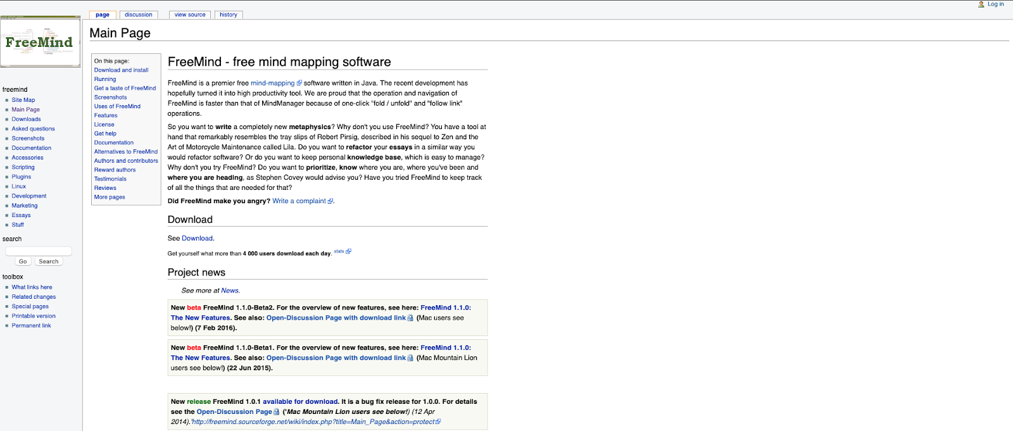The height and width of the screenshot is (431, 1013).
Task: Open Special pages in toolbox
Action: pos(30,306)
